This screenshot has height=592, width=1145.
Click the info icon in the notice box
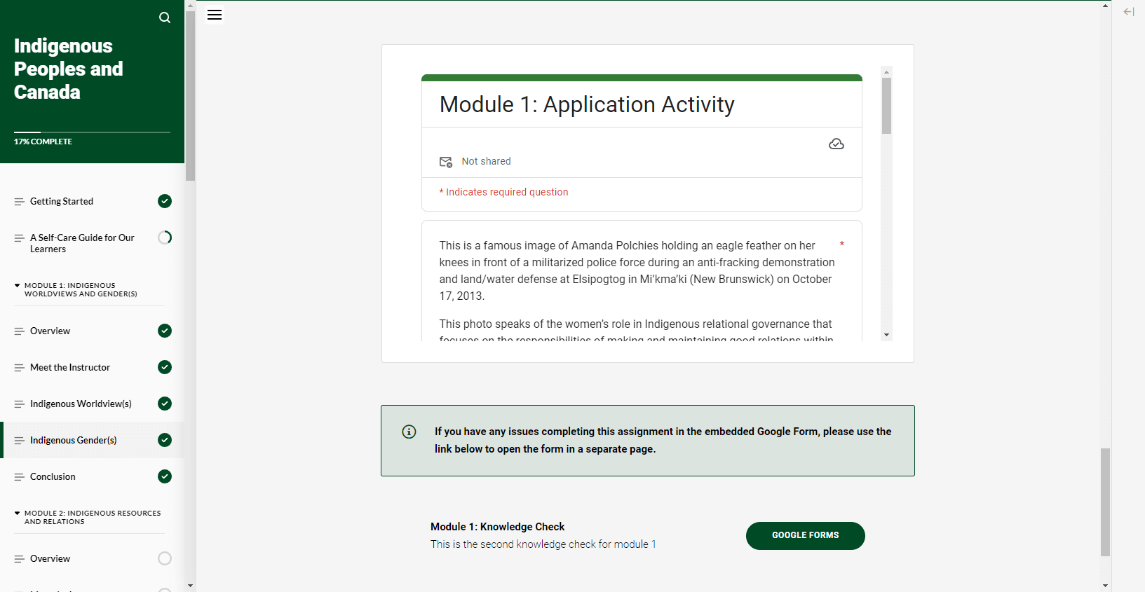[409, 432]
